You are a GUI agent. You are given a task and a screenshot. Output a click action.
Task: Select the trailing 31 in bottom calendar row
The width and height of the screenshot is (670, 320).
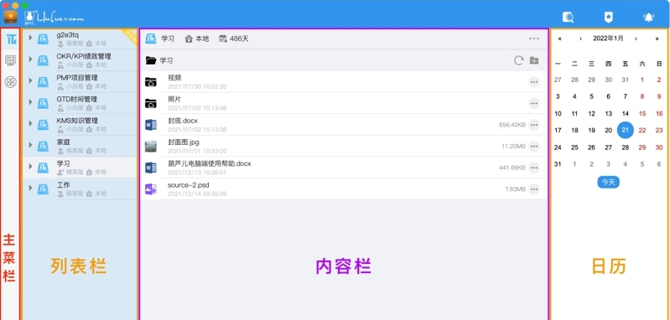coord(558,164)
